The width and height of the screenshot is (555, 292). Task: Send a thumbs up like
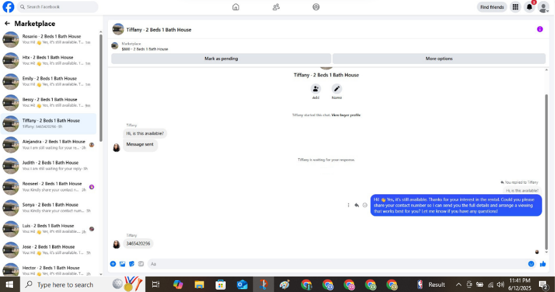(543, 264)
